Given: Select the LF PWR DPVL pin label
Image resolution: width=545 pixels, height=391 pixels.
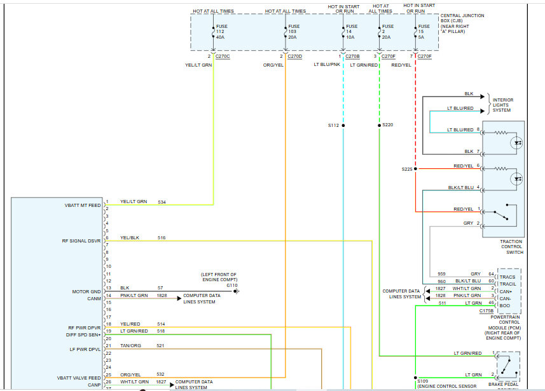Looking at the screenshot, I should click(x=85, y=349).
